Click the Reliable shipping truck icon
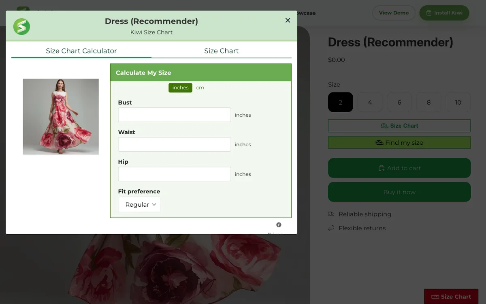Viewport: 486px width, 304px height. pyautogui.click(x=331, y=214)
